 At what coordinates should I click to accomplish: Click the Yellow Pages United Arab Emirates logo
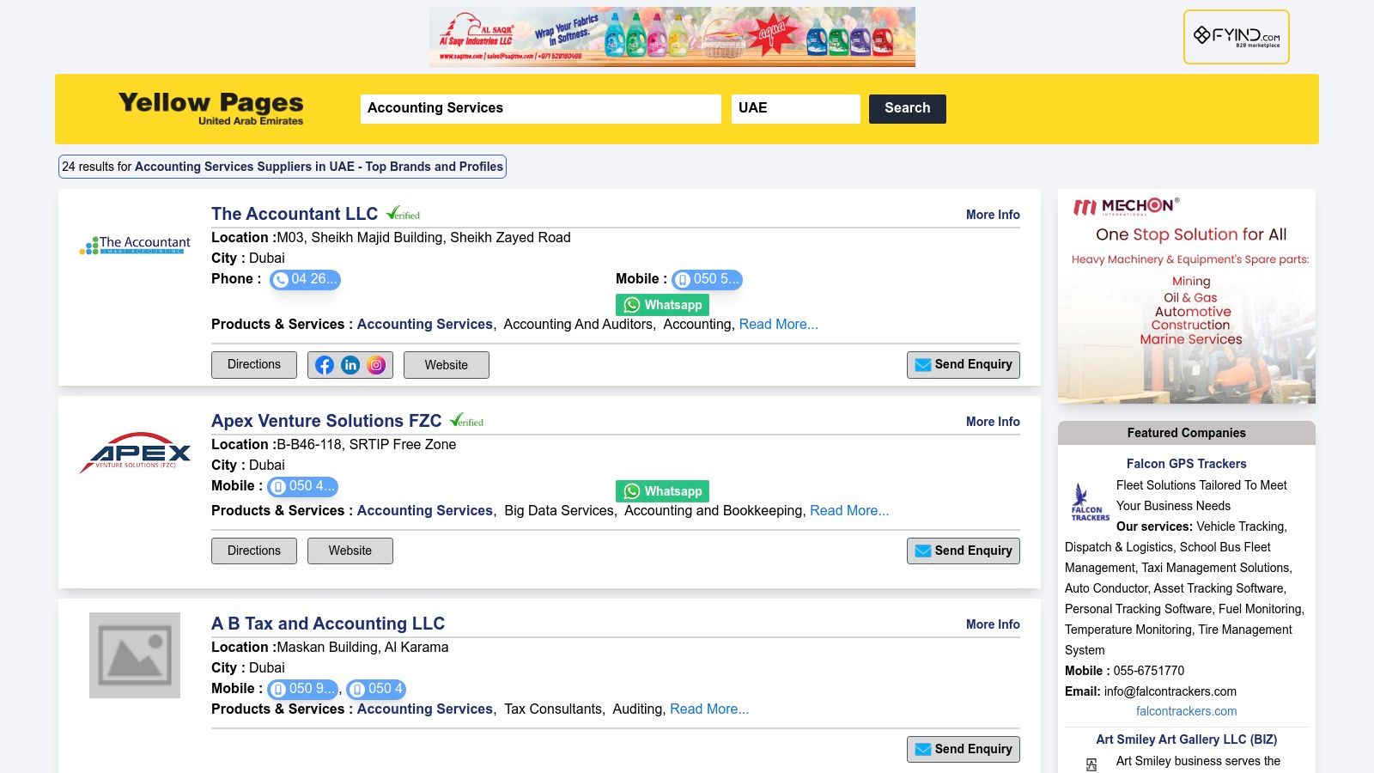(211, 108)
